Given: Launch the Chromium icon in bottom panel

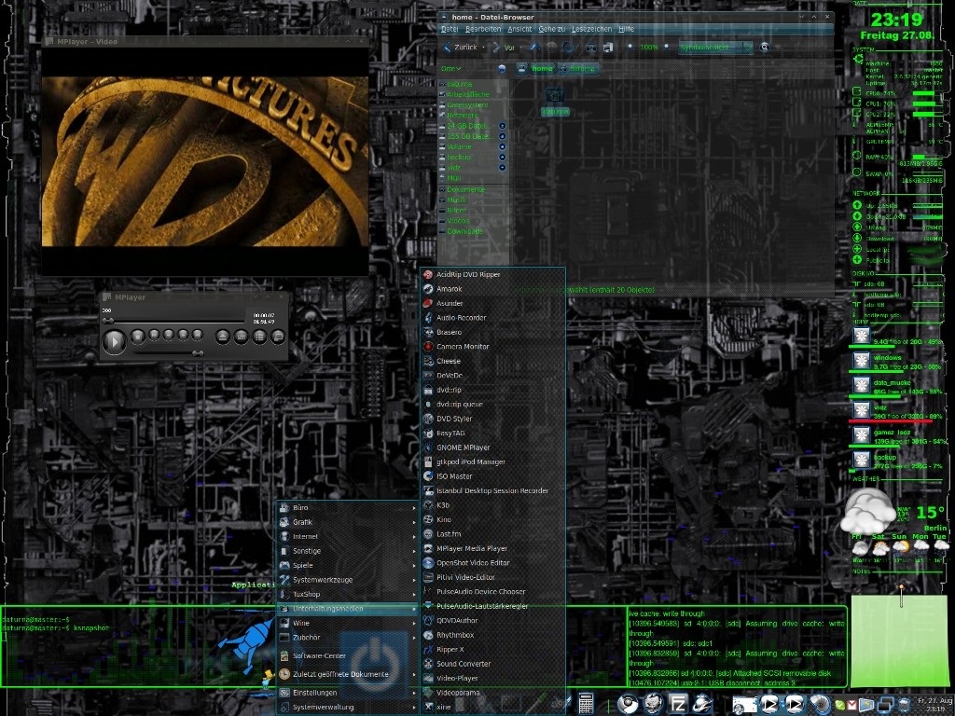Looking at the screenshot, I should pyautogui.click(x=627, y=704).
